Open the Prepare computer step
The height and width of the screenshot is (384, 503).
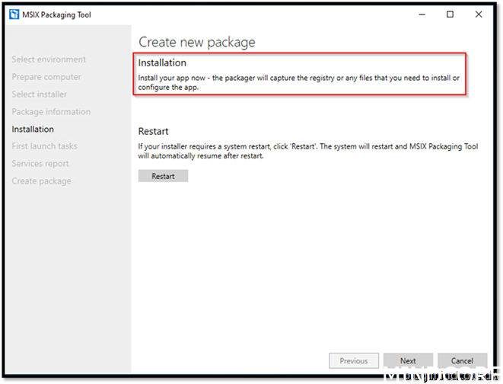pyautogui.click(x=46, y=77)
